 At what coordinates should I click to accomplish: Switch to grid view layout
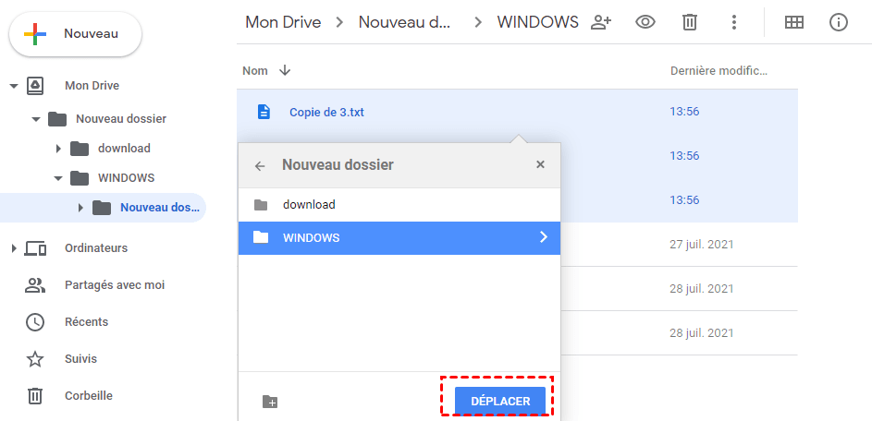pos(793,22)
